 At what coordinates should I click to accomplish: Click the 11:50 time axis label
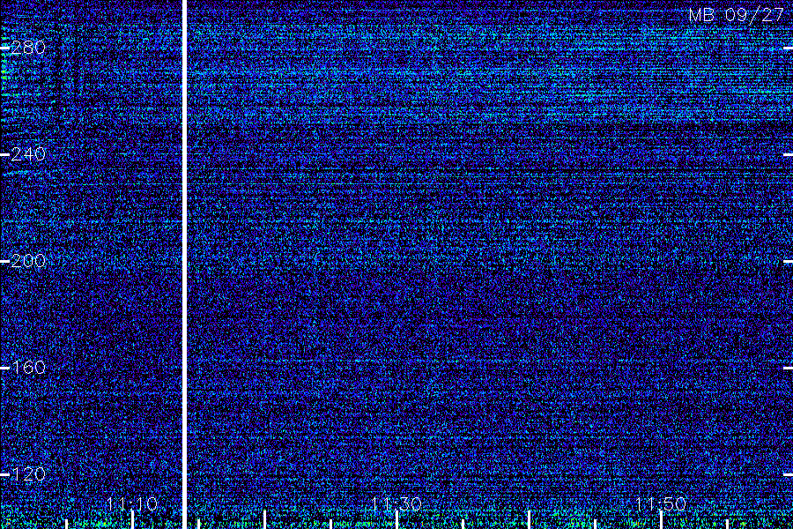[x=661, y=504]
